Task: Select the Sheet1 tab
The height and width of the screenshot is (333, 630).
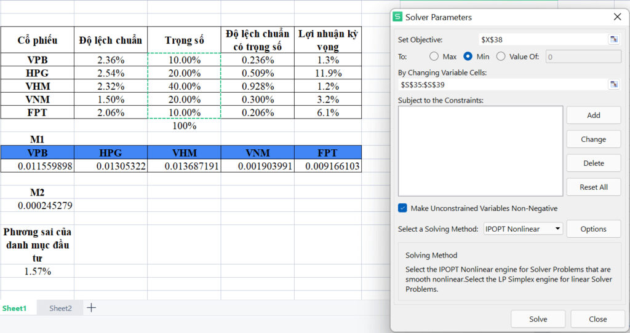Action: (15, 308)
